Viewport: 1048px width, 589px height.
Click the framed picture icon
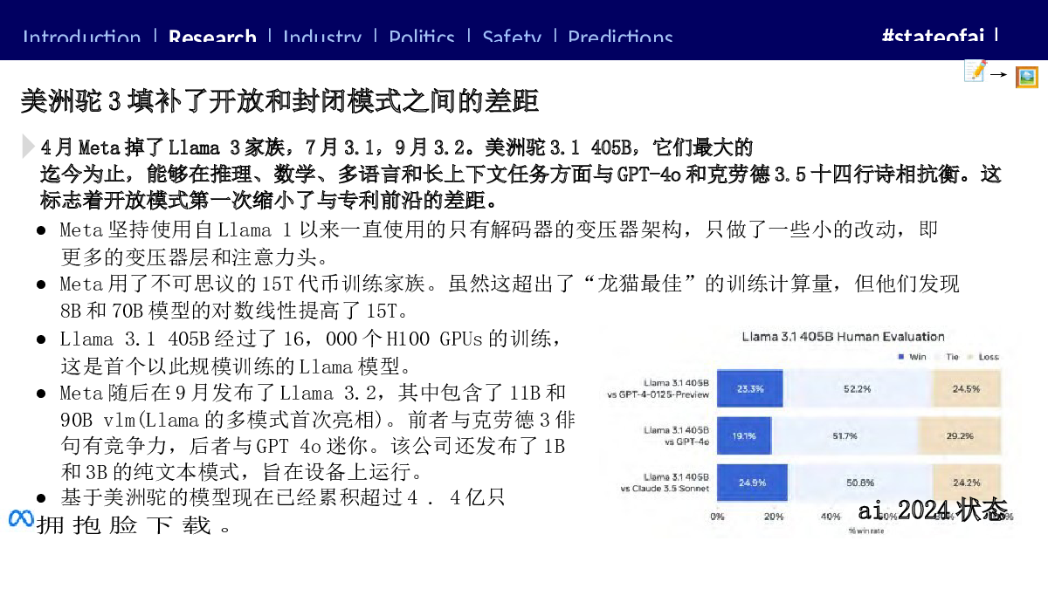1026,77
